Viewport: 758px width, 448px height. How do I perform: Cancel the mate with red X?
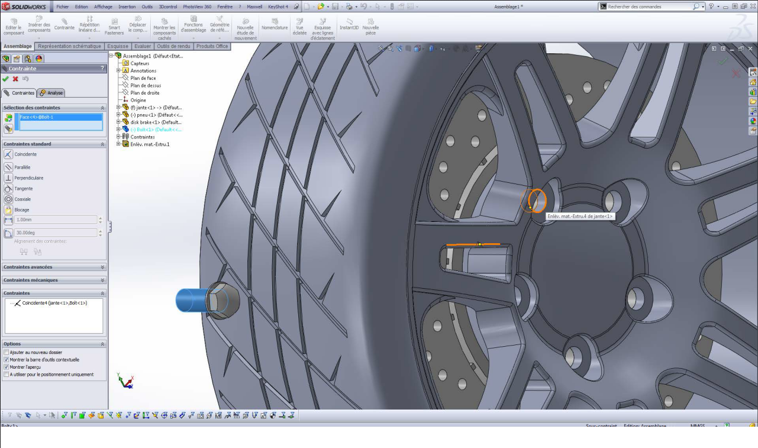tap(15, 79)
